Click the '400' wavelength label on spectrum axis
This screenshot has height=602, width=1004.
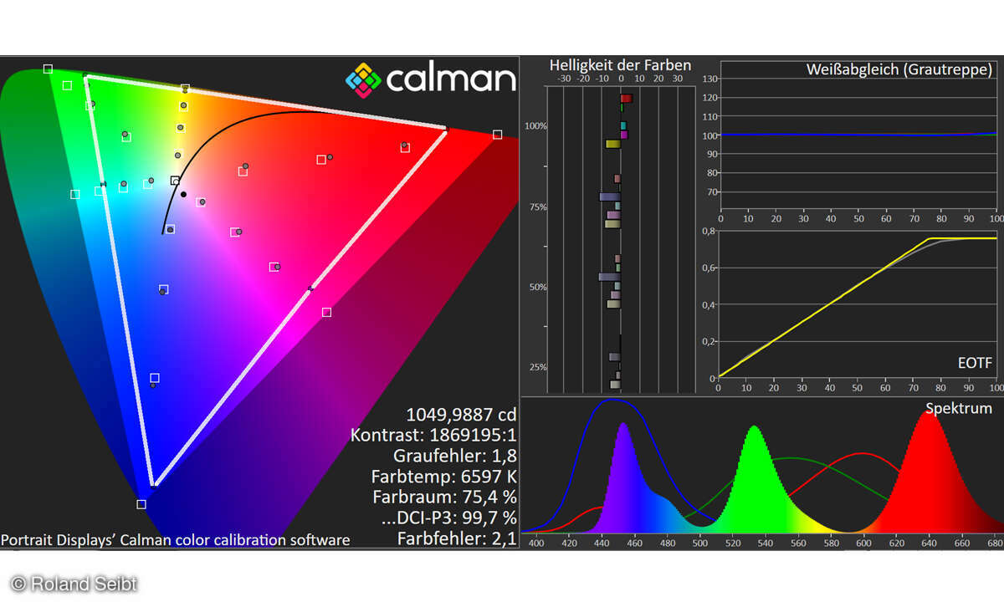tap(536, 543)
